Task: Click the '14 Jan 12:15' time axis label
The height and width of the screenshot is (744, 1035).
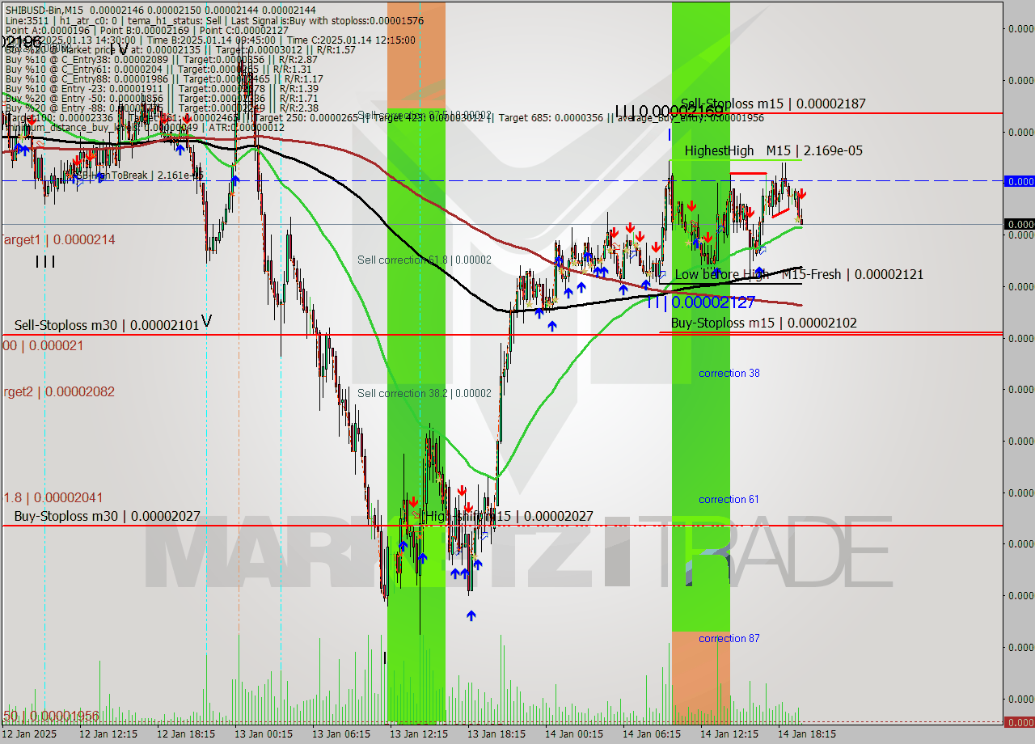Action: [729, 734]
